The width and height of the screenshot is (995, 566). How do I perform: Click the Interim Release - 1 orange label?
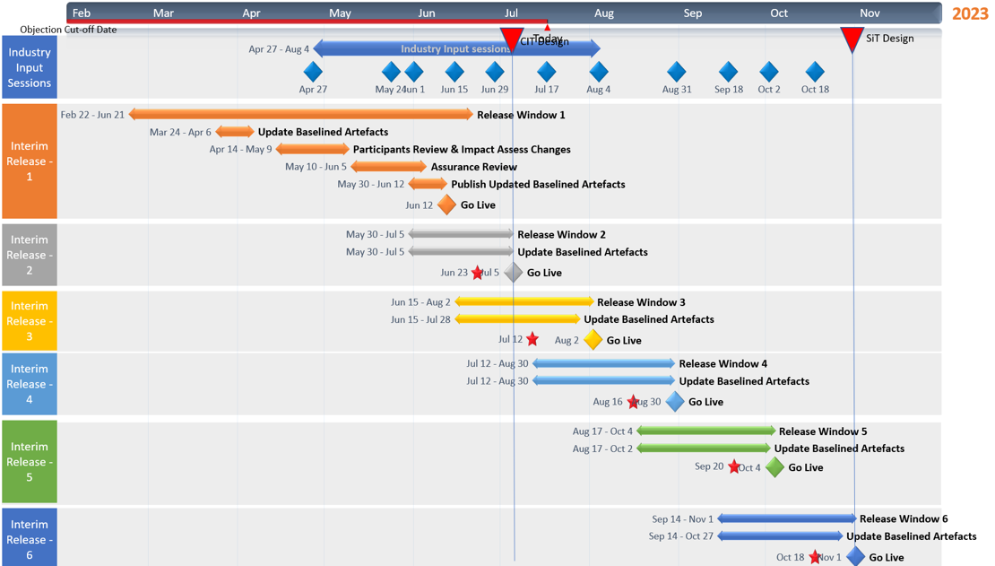click(x=30, y=161)
